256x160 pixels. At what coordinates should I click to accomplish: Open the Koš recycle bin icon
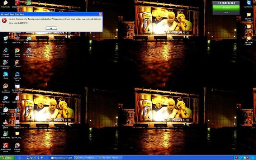pos(5,40)
